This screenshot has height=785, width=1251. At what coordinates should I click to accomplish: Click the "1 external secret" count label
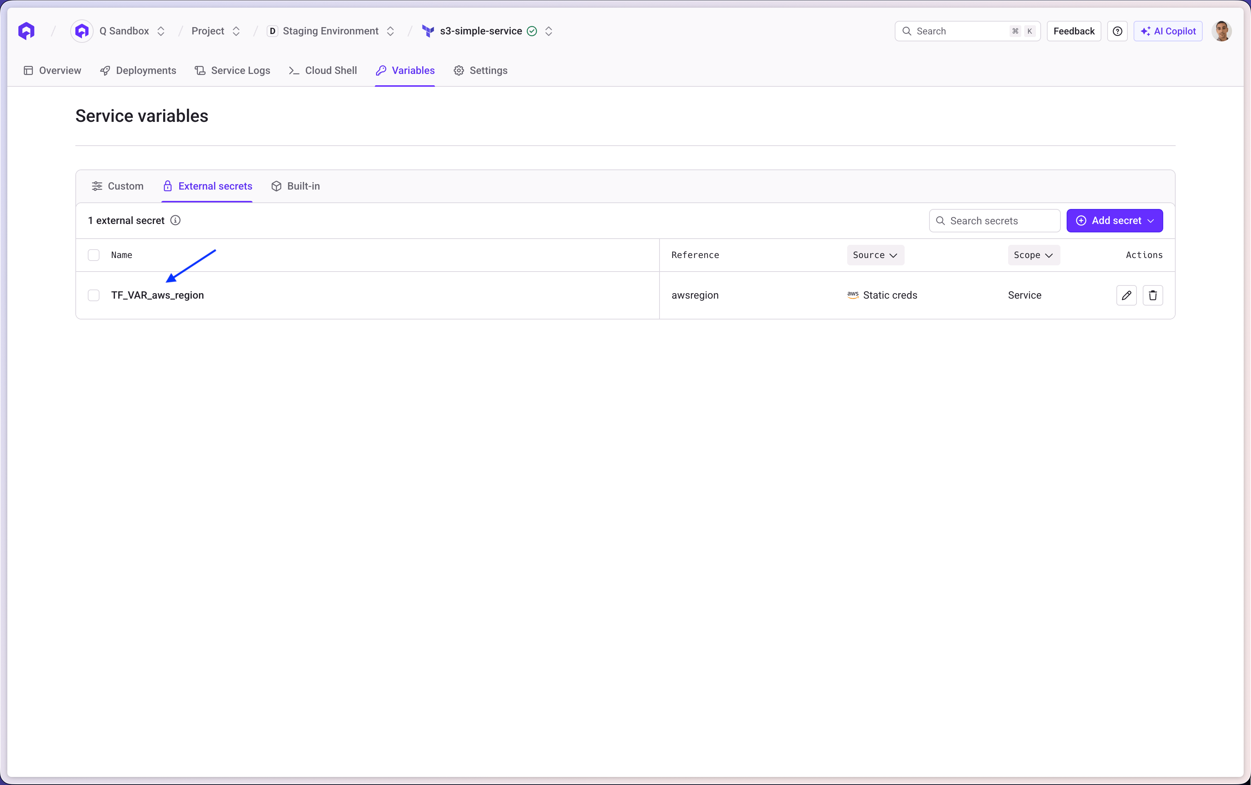click(126, 220)
